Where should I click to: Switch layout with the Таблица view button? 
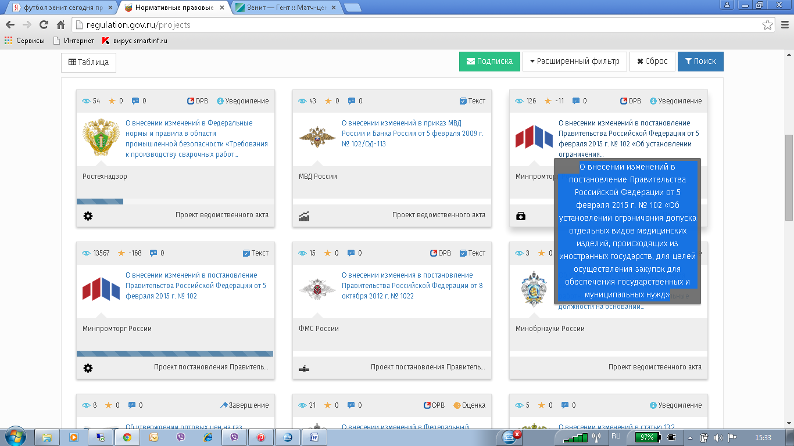pos(88,63)
